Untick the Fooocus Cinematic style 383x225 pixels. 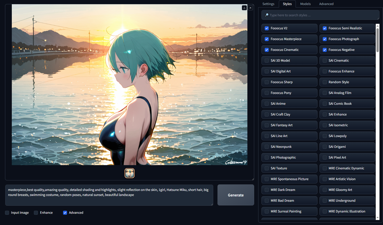[x=267, y=50]
